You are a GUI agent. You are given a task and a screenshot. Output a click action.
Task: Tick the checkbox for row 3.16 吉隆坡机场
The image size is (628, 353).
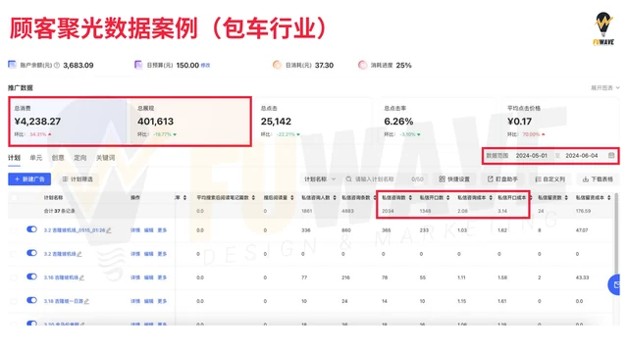[x=14, y=277]
